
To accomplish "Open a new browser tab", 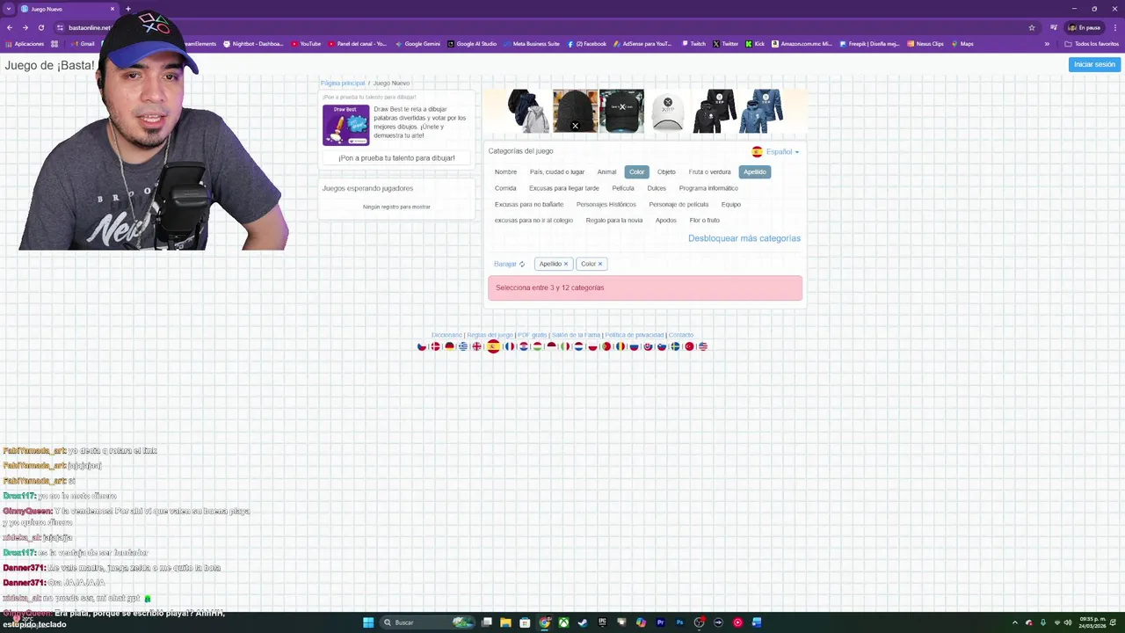I will coord(128,9).
